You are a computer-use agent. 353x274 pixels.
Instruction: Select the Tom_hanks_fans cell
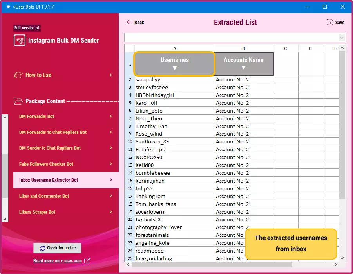tap(175, 204)
